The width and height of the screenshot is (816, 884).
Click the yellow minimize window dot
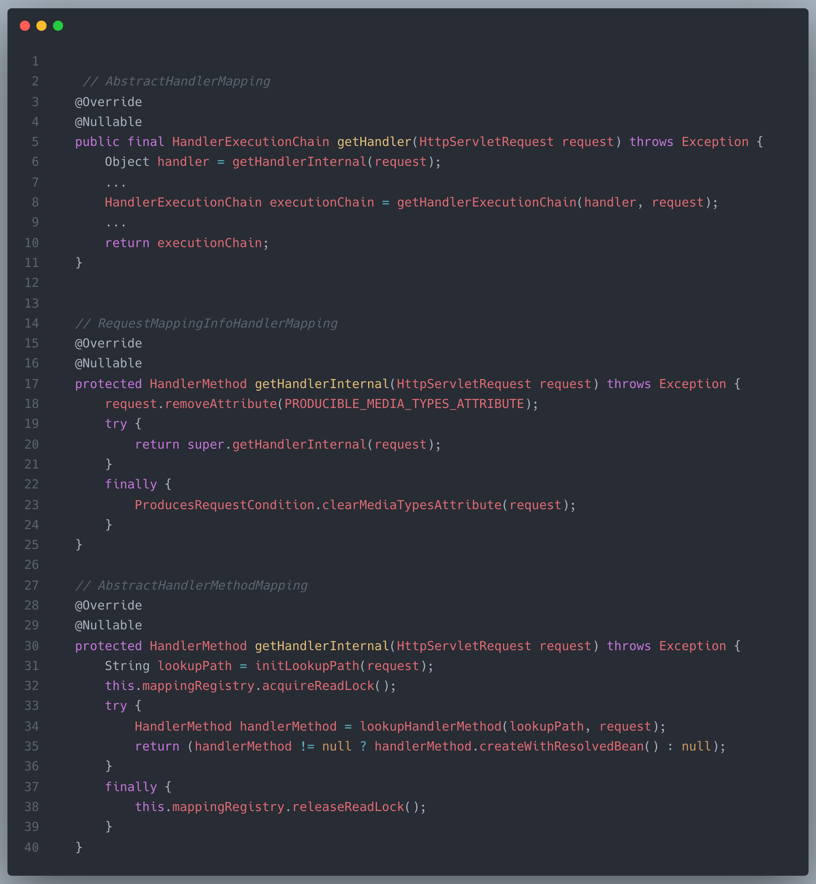click(x=41, y=26)
